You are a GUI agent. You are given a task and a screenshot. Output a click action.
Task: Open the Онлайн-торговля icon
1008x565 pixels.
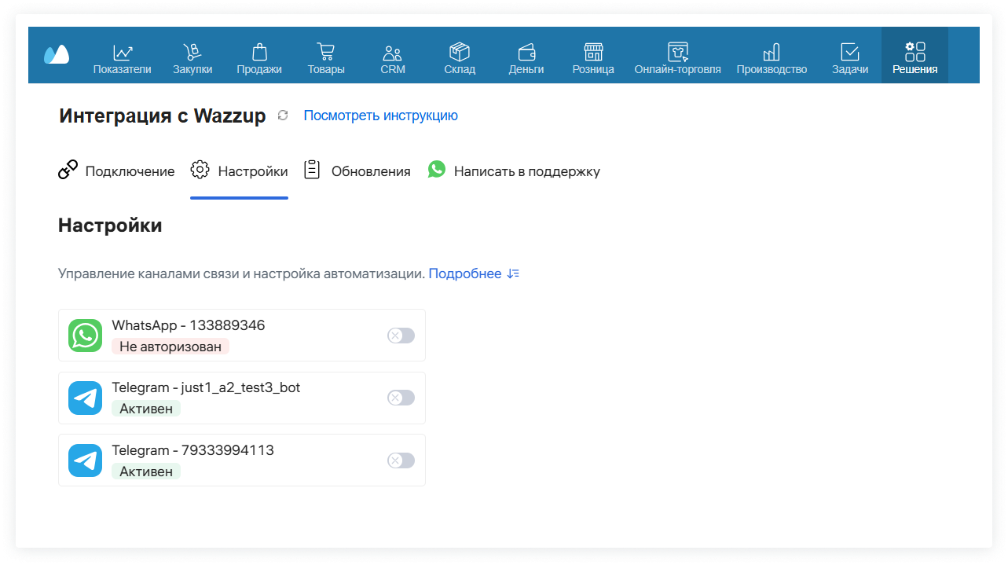(677, 53)
